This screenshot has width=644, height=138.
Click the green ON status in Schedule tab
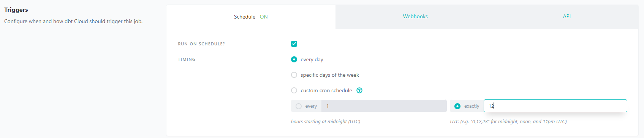coord(264,17)
